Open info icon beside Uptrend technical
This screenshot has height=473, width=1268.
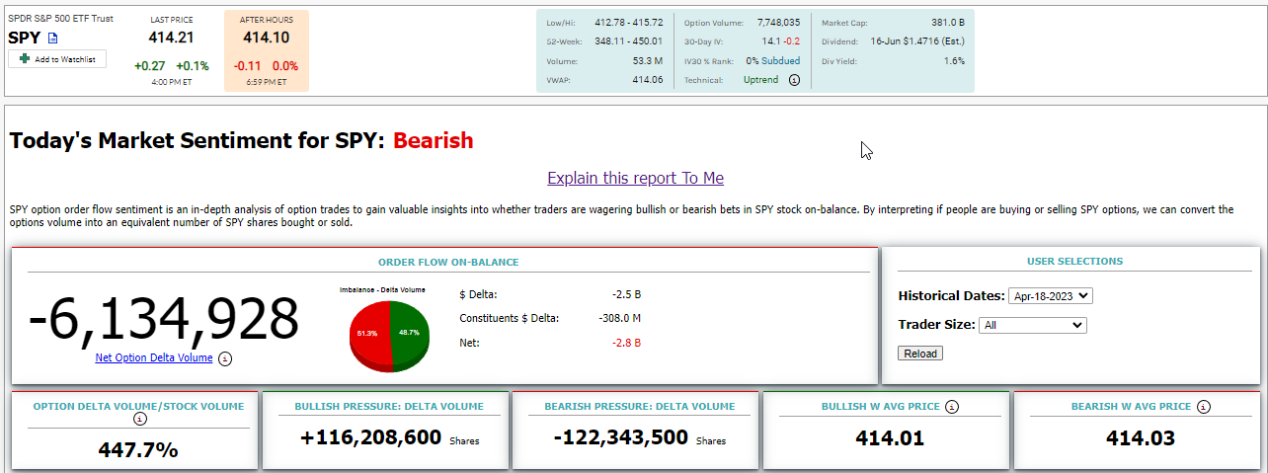794,80
